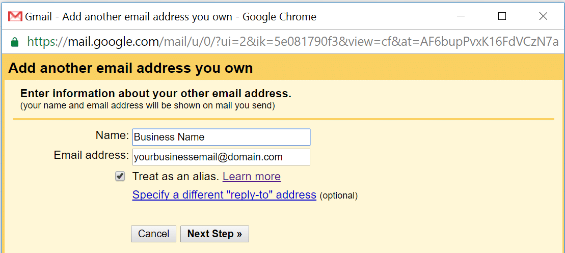
Task: Focus the Email address input field
Action: (221, 157)
